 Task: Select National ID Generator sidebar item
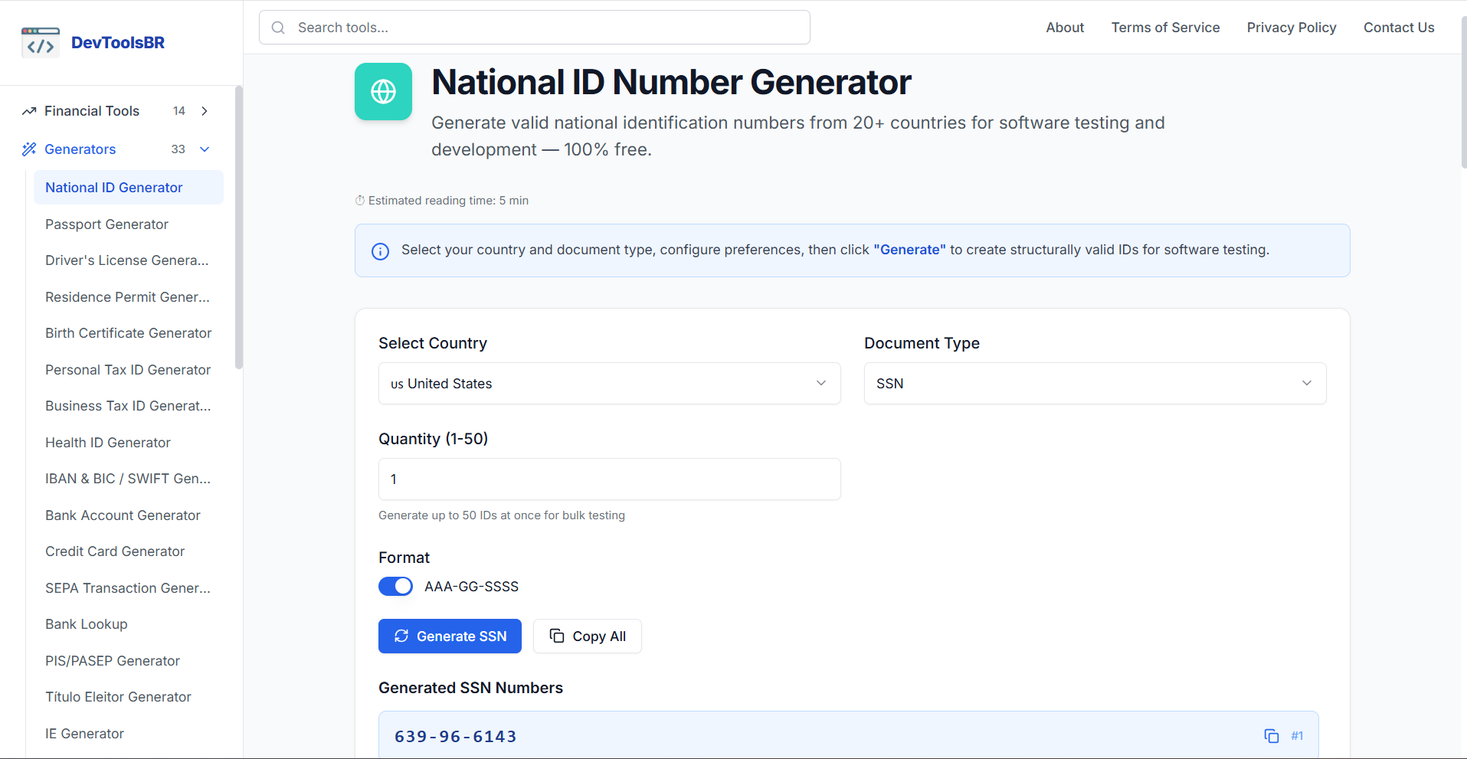[x=129, y=188]
